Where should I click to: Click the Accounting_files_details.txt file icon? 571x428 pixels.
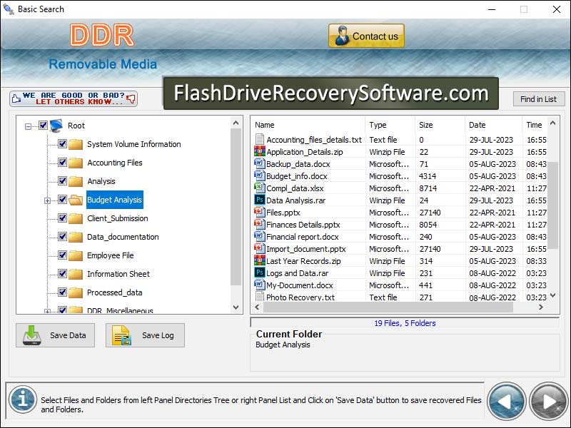click(x=260, y=139)
